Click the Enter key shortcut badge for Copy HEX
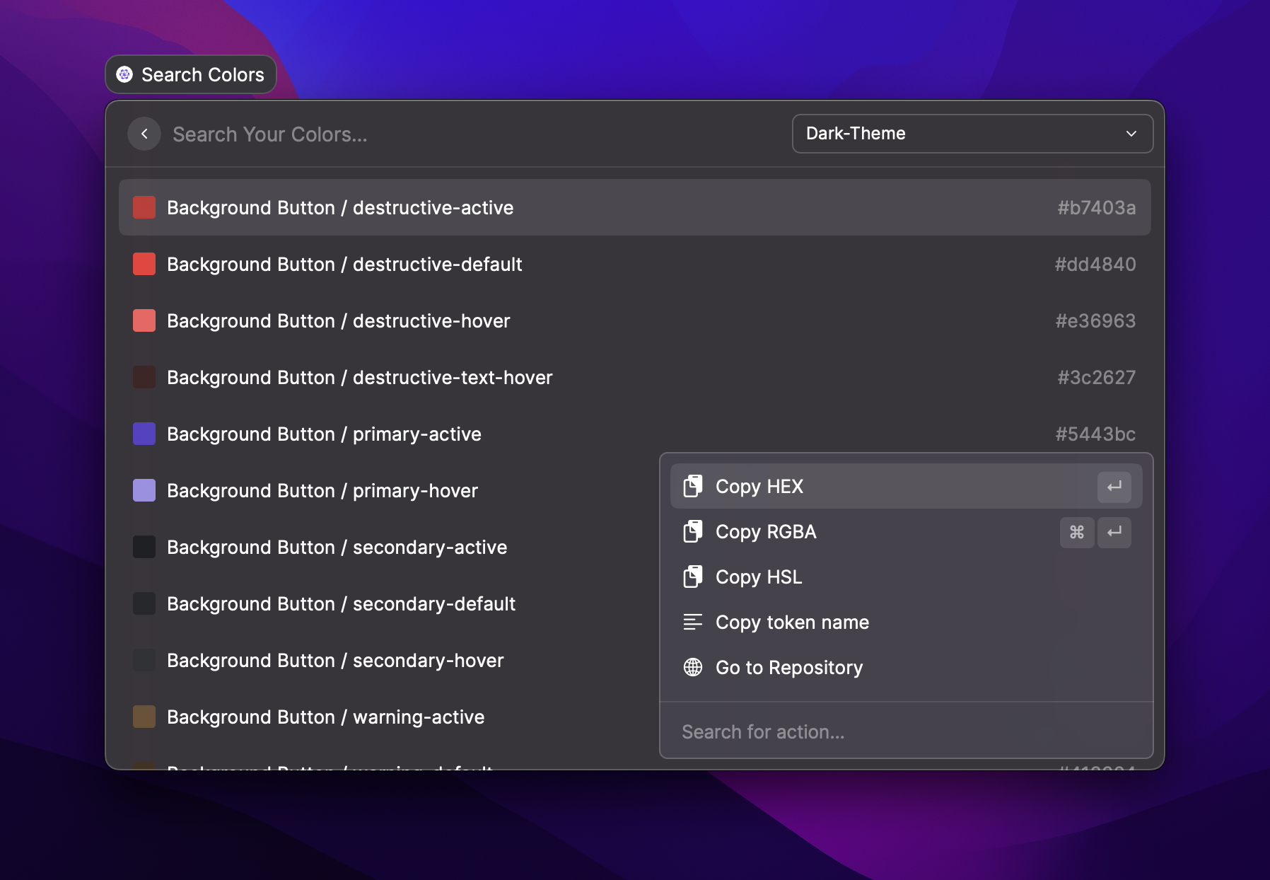Viewport: 1270px width, 880px height. pyautogui.click(x=1114, y=487)
